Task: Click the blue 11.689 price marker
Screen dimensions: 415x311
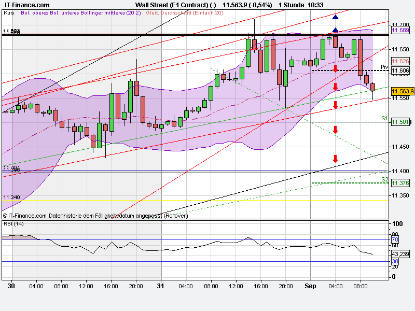Action: click(x=399, y=31)
